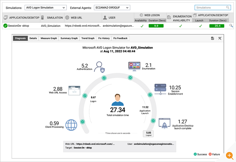
Task: Click the success check marker near Client Processing
Action: tap(82, 122)
